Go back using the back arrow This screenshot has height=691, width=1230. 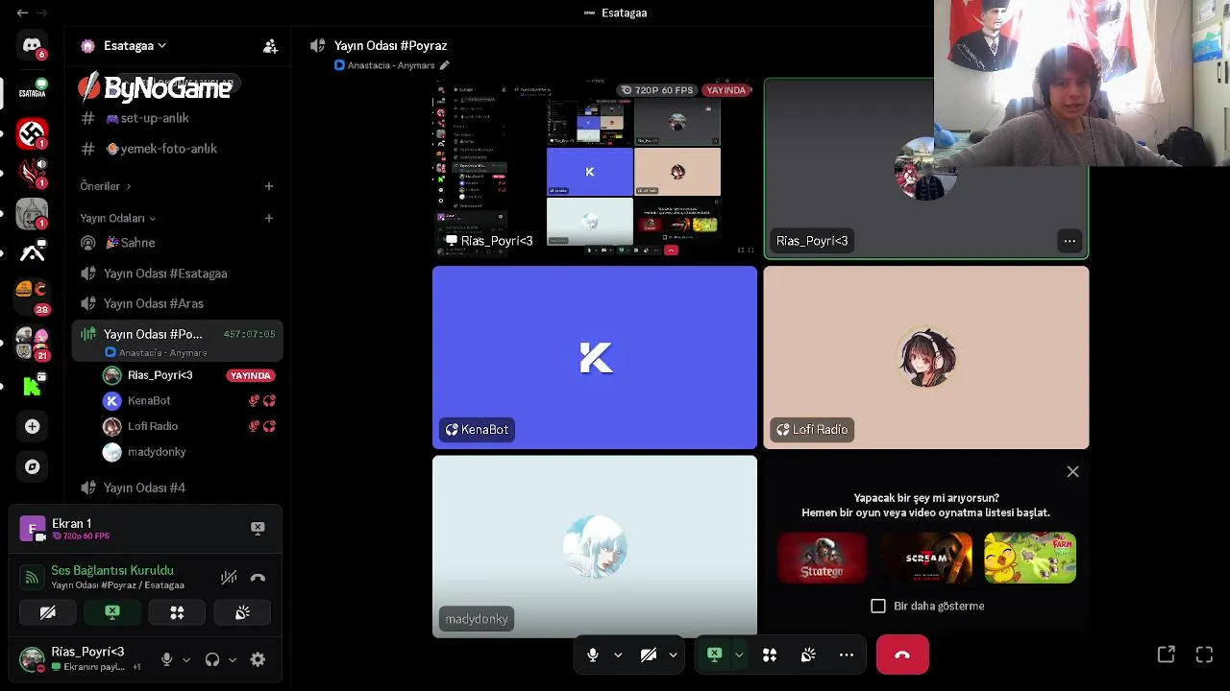click(x=21, y=12)
